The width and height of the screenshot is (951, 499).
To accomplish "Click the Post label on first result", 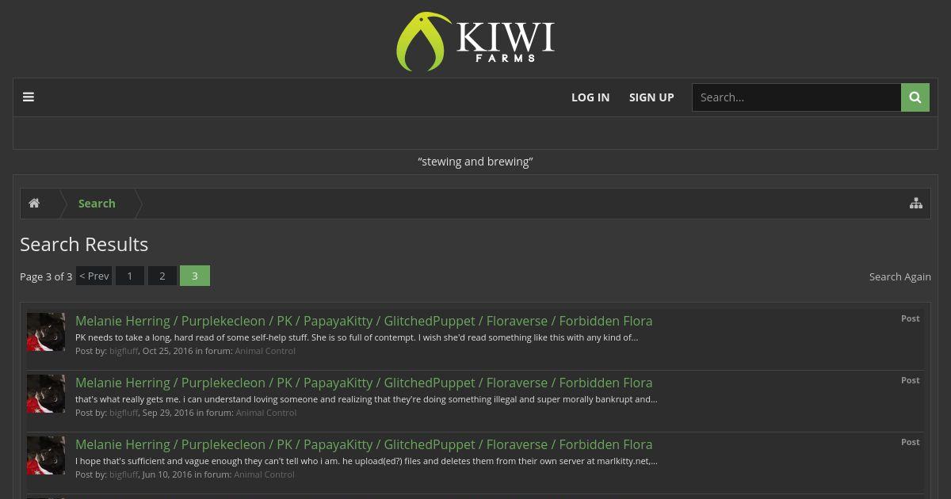I will tap(911, 318).
